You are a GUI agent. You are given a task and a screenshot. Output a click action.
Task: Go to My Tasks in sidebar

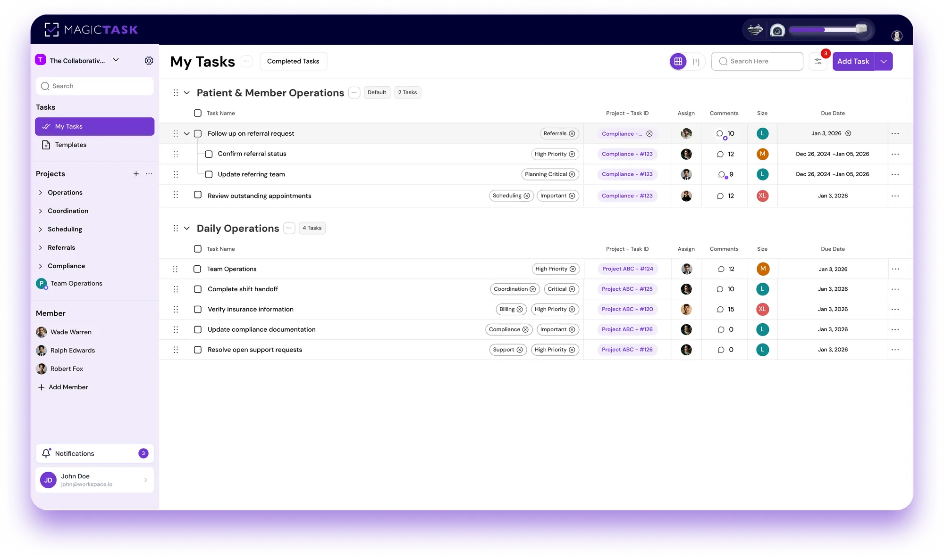tap(94, 126)
